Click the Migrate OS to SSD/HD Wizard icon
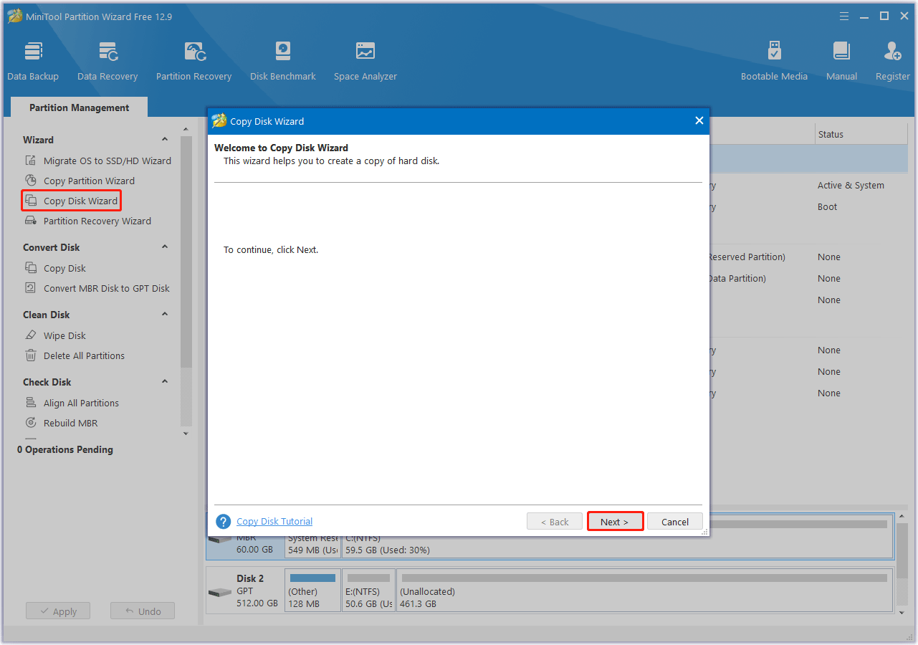Viewport: 918px width, 645px height. click(31, 161)
